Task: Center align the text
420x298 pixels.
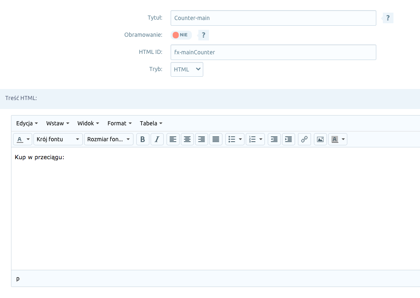Action: 187,139
